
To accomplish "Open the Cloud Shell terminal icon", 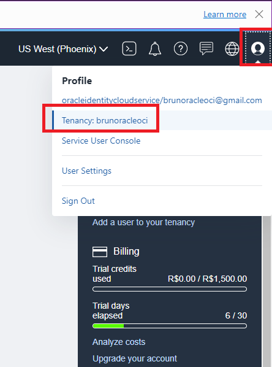I will pyautogui.click(x=129, y=48).
